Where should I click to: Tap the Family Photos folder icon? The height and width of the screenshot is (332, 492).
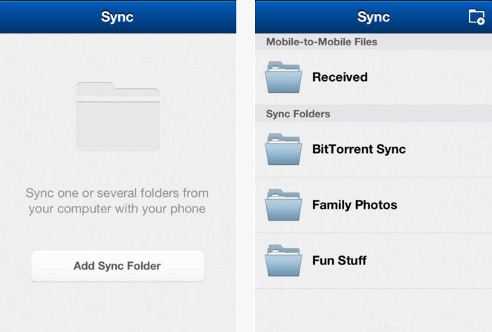click(283, 205)
